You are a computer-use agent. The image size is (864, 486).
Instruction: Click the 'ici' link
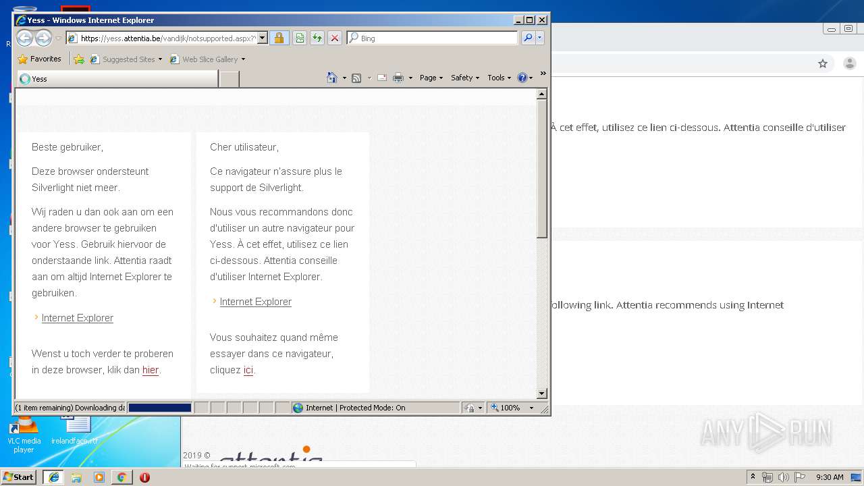coord(248,370)
